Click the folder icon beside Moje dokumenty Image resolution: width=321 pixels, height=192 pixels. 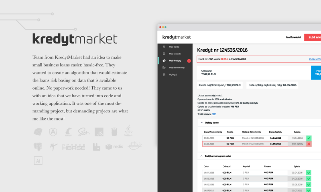164,68
